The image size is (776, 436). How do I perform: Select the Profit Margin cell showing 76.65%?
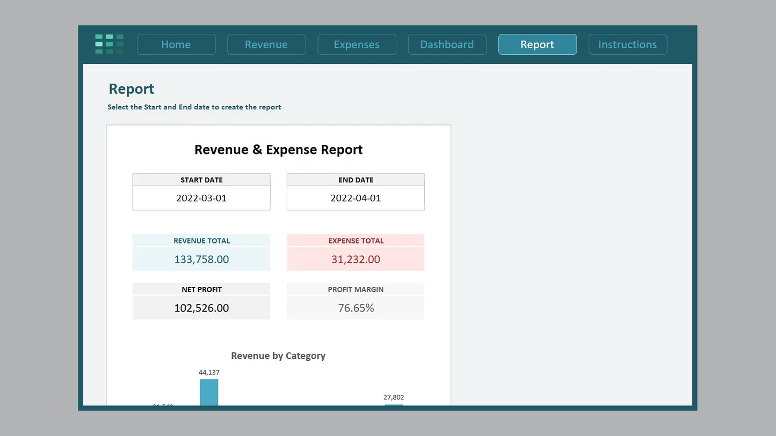click(x=356, y=308)
